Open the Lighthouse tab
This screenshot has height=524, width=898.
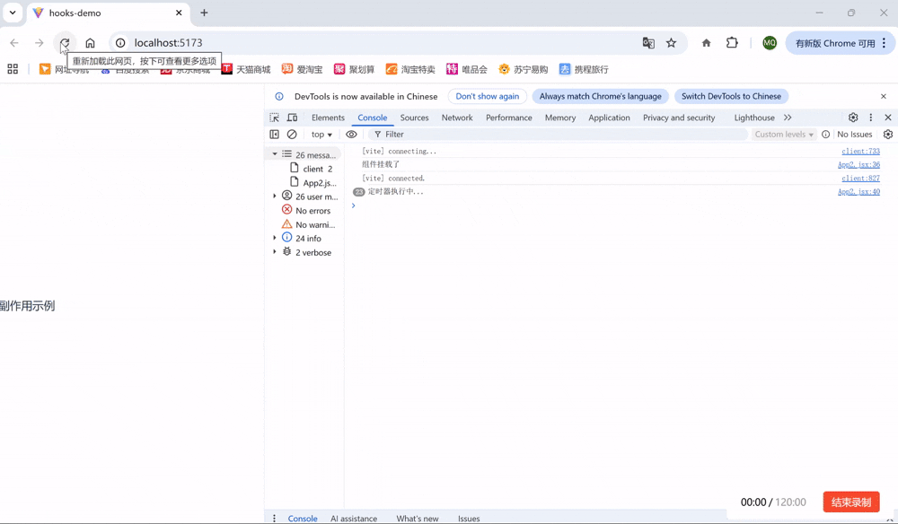754,118
